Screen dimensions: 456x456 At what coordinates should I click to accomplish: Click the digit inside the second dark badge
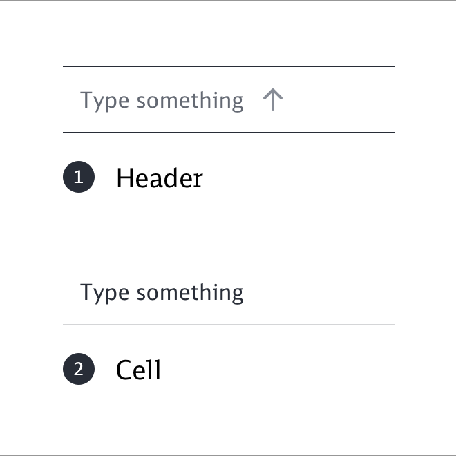tap(79, 370)
